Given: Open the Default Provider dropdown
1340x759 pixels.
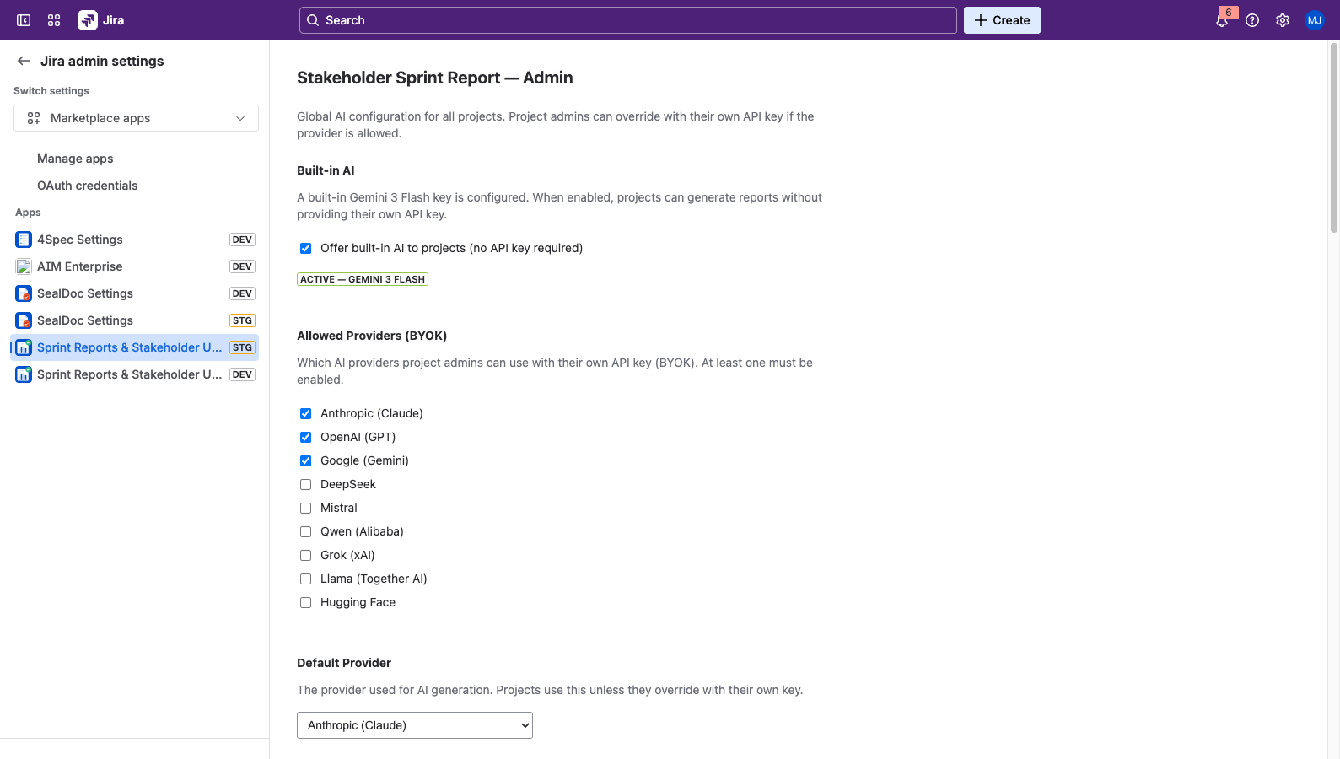Looking at the screenshot, I should click(x=415, y=725).
